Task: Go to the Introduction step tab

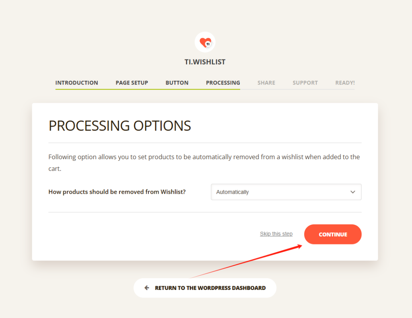Action: click(76, 83)
